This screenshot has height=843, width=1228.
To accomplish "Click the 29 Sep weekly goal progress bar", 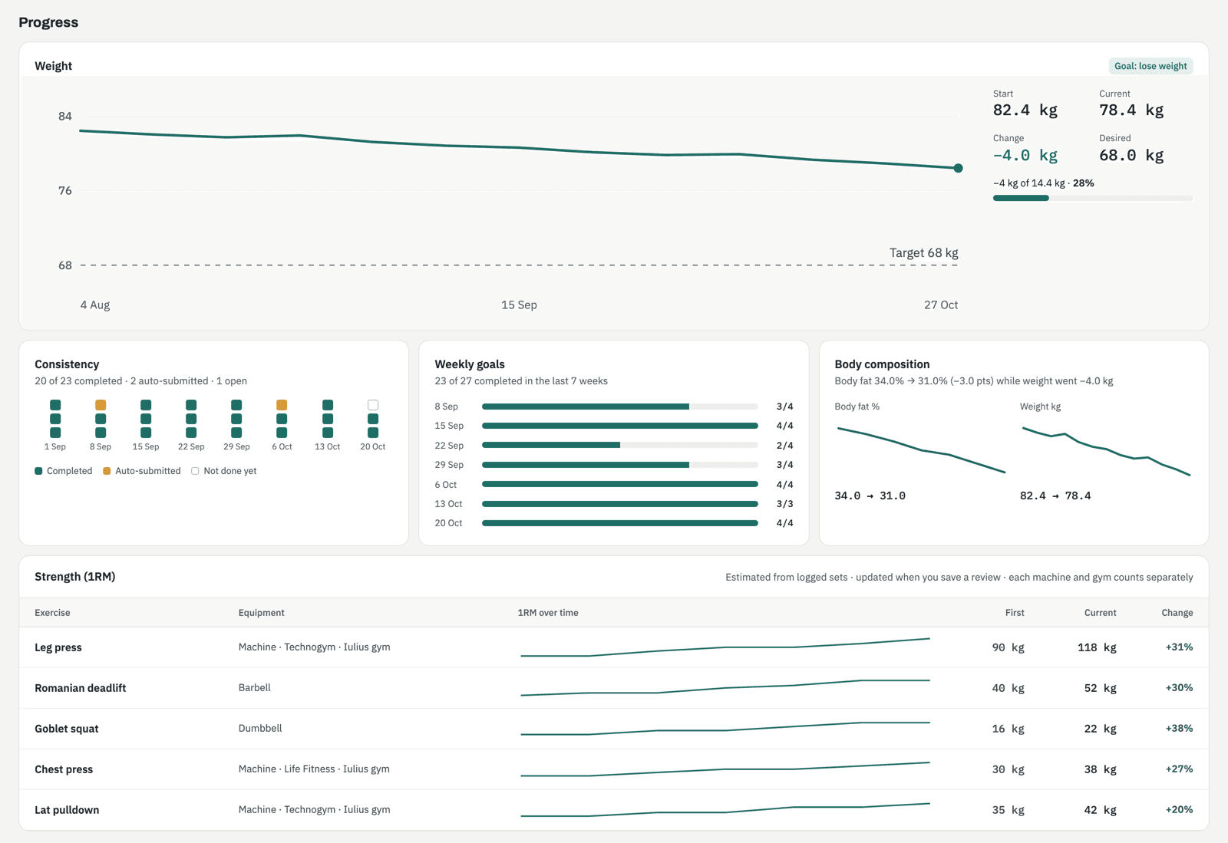I will [x=620, y=465].
